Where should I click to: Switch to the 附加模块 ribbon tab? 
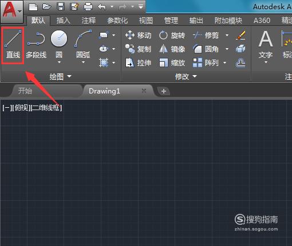[x=228, y=20]
